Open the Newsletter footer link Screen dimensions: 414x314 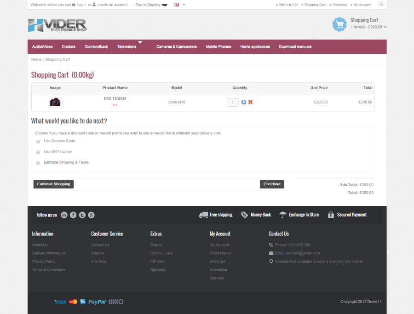[x=218, y=270]
